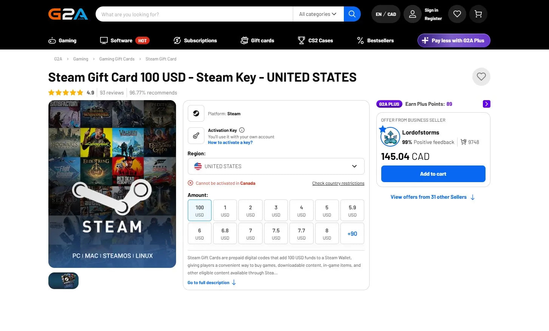
Task: Open the Gift cards menu
Action: tap(257, 40)
